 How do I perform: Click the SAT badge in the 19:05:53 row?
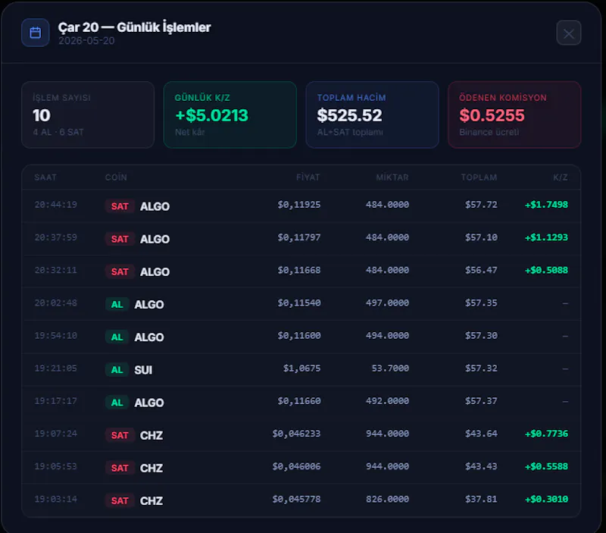coord(120,468)
